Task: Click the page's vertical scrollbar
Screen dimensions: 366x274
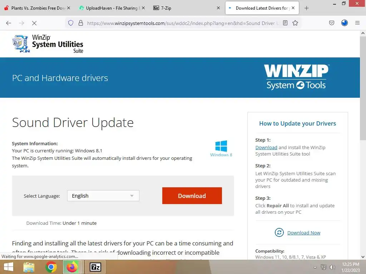Action: point(363,88)
